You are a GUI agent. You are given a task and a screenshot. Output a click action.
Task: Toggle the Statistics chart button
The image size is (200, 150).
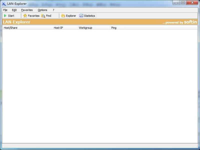pos(87,16)
